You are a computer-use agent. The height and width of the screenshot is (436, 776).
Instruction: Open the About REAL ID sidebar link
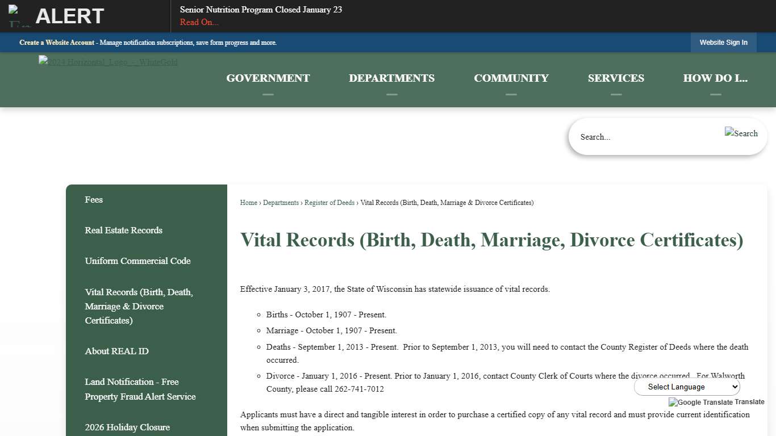pos(116,351)
